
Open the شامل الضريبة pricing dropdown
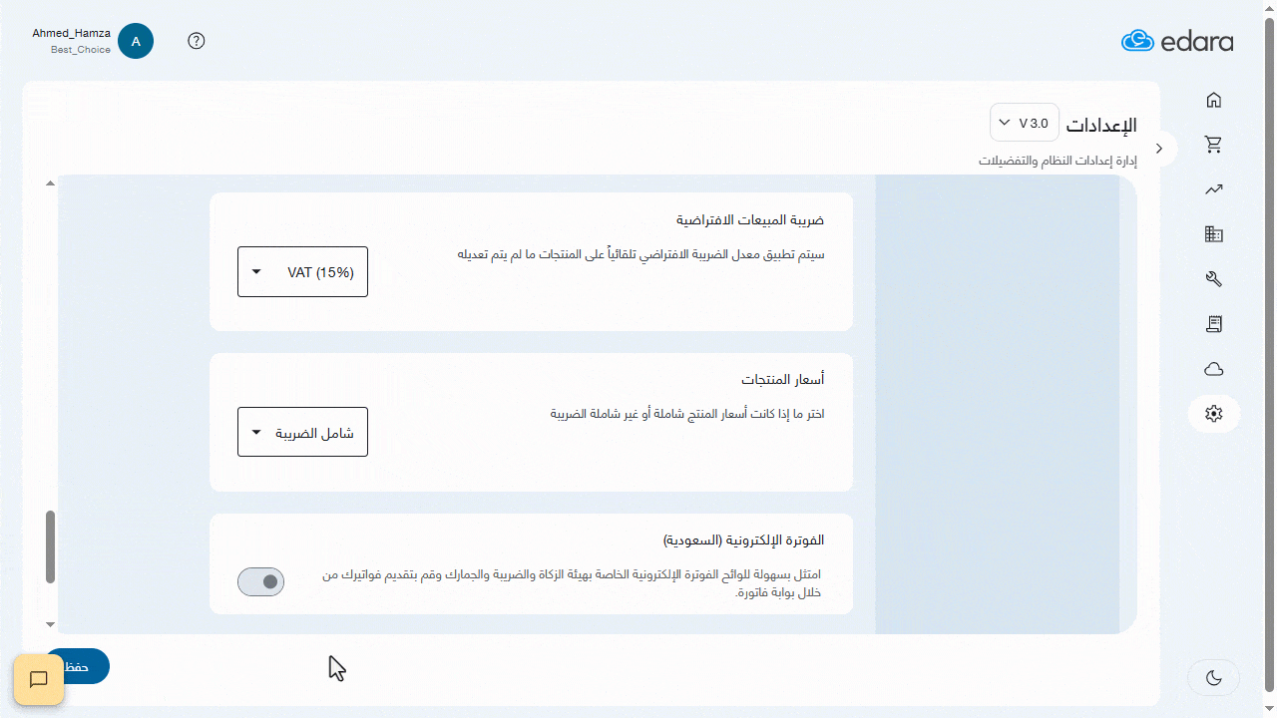[x=302, y=432]
